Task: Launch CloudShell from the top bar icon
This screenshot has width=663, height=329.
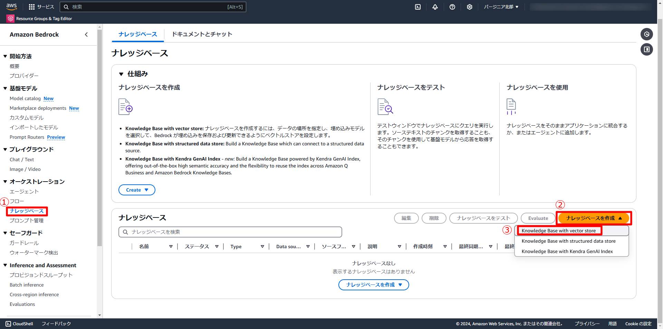Action: point(418,7)
